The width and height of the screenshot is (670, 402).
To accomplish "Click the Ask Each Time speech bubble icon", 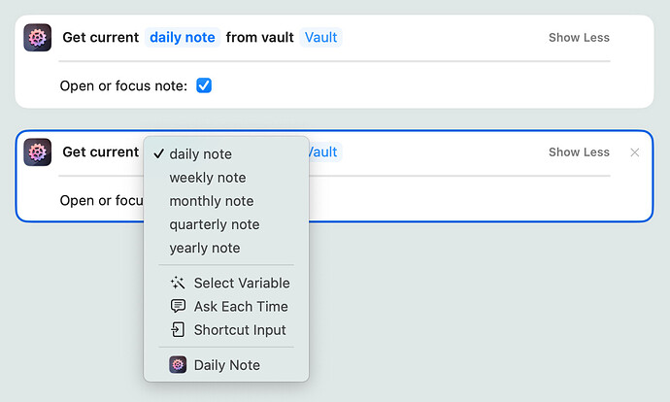I will click(x=178, y=307).
